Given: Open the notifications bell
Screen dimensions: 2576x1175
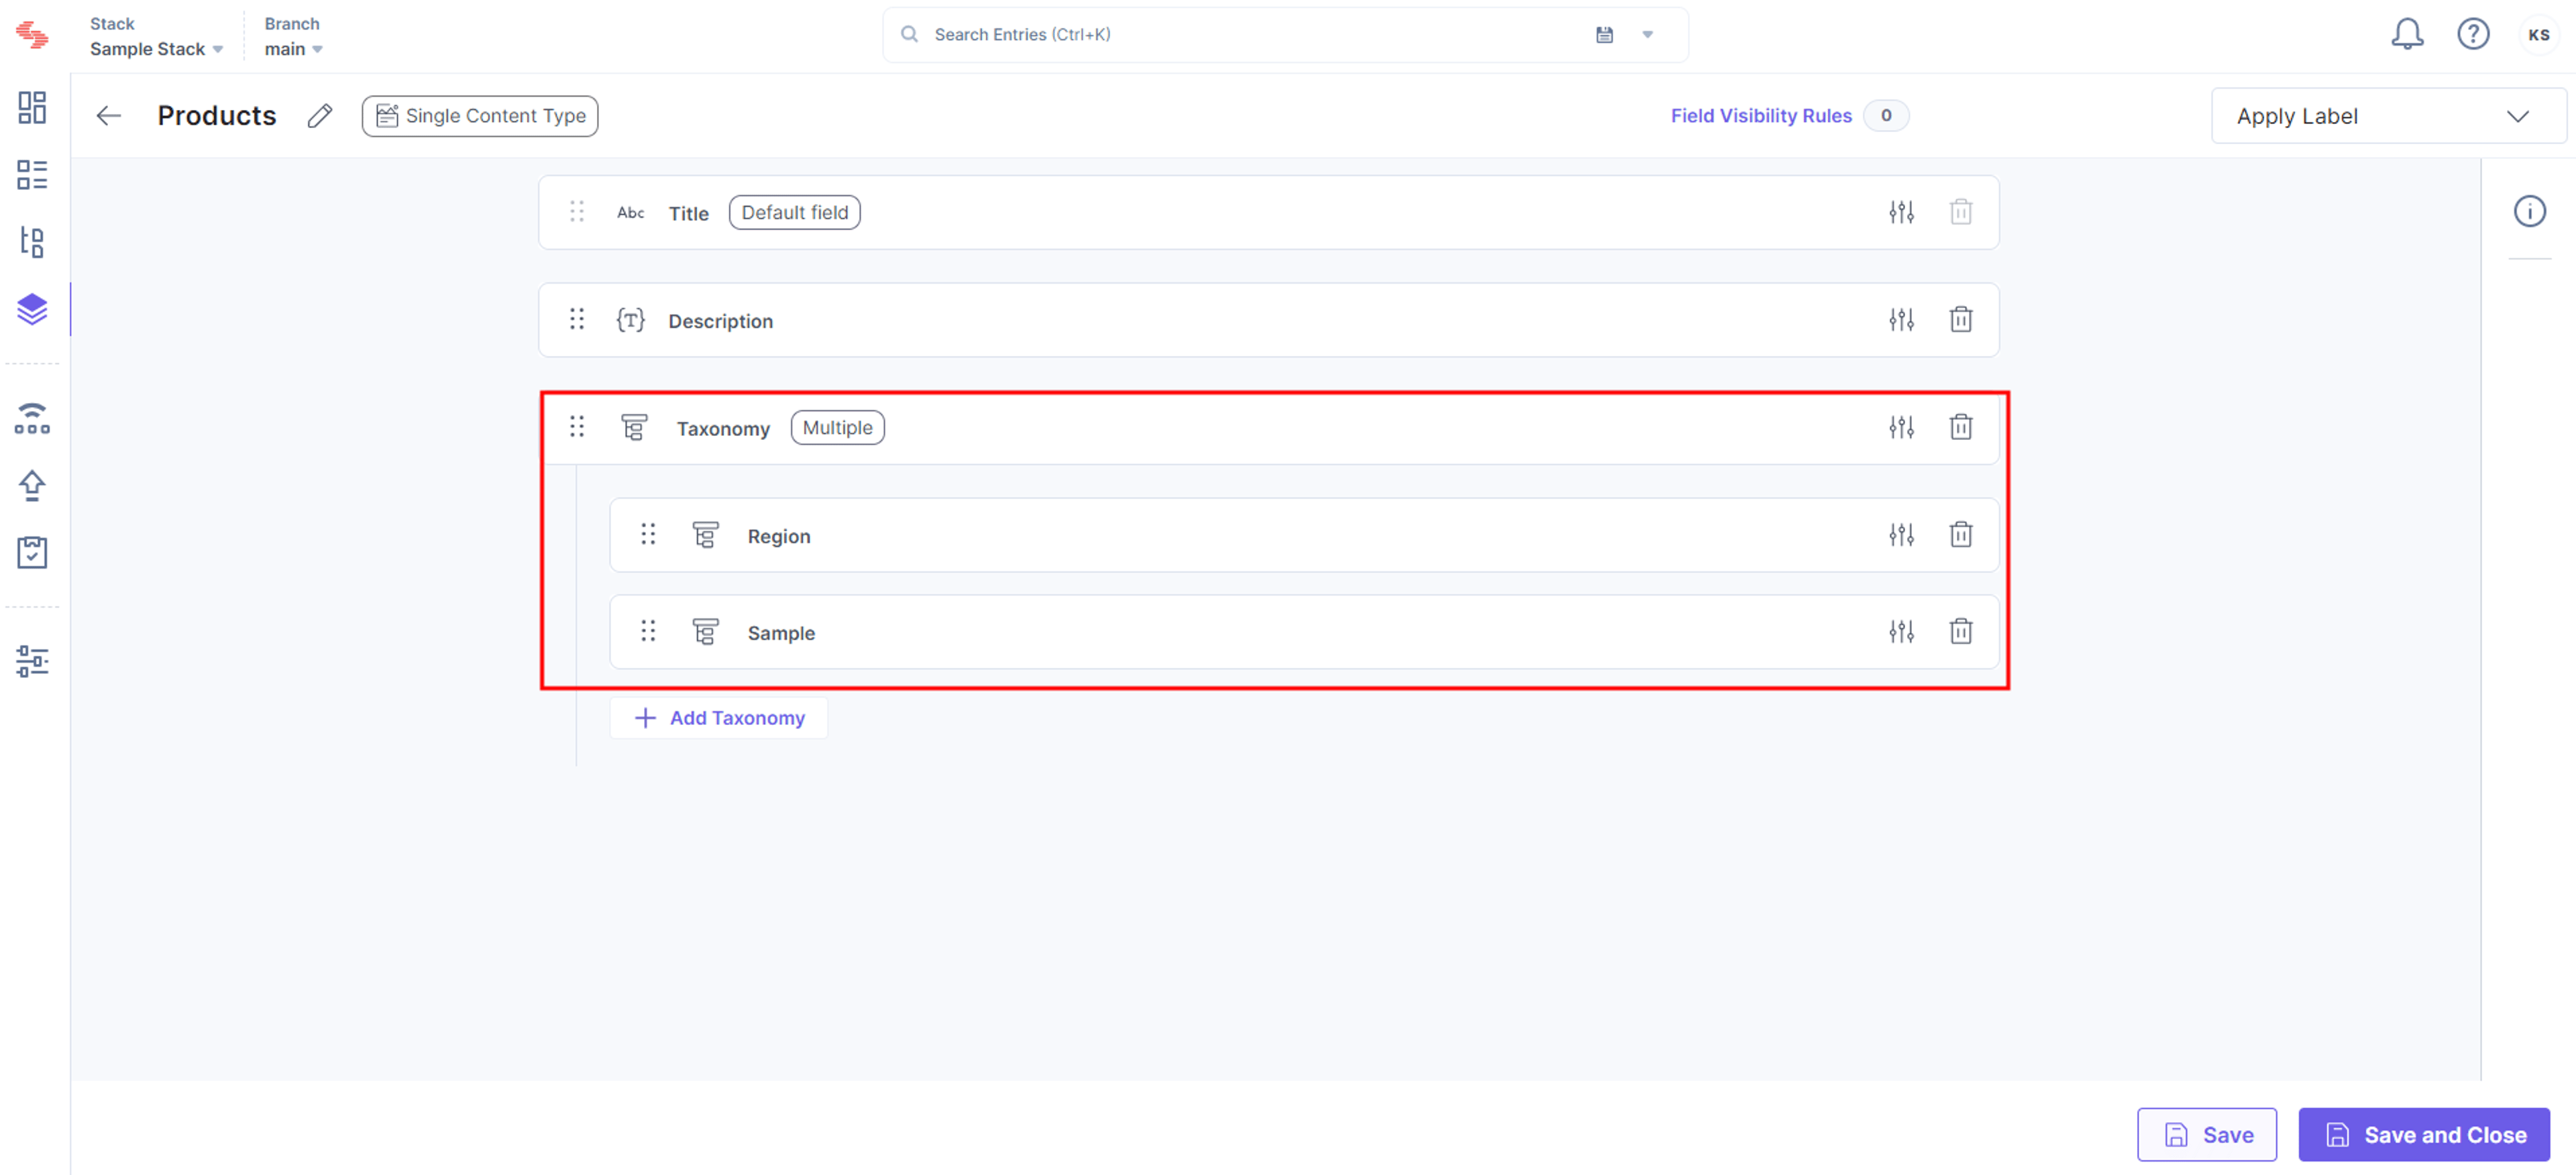Looking at the screenshot, I should (x=2406, y=34).
